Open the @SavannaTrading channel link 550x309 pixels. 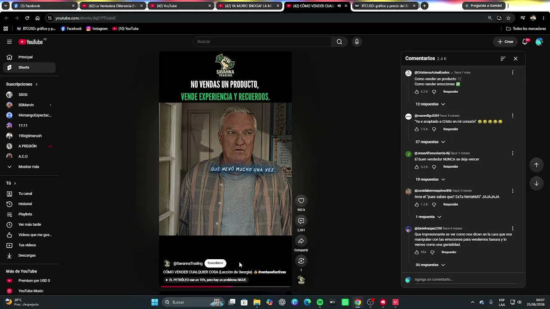tap(188, 264)
